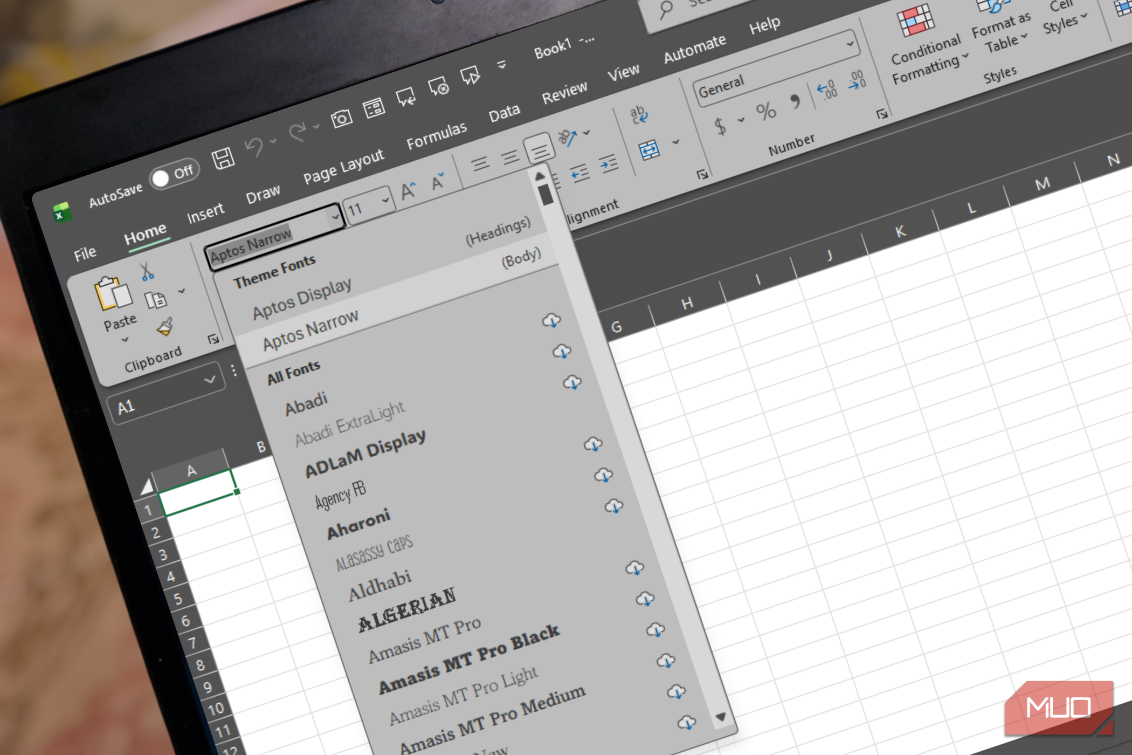Switch to the Page Layout tab

click(x=343, y=166)
